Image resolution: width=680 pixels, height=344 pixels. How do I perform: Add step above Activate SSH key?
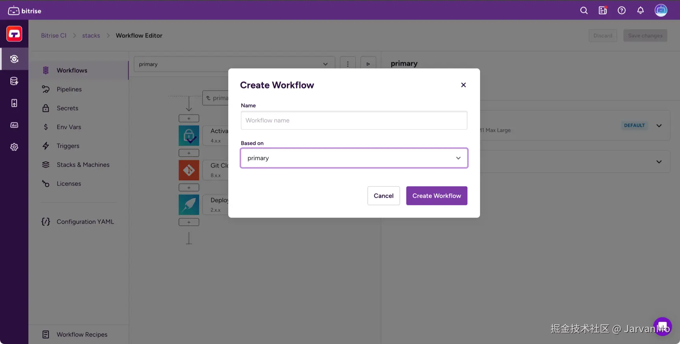pos(189,118)
